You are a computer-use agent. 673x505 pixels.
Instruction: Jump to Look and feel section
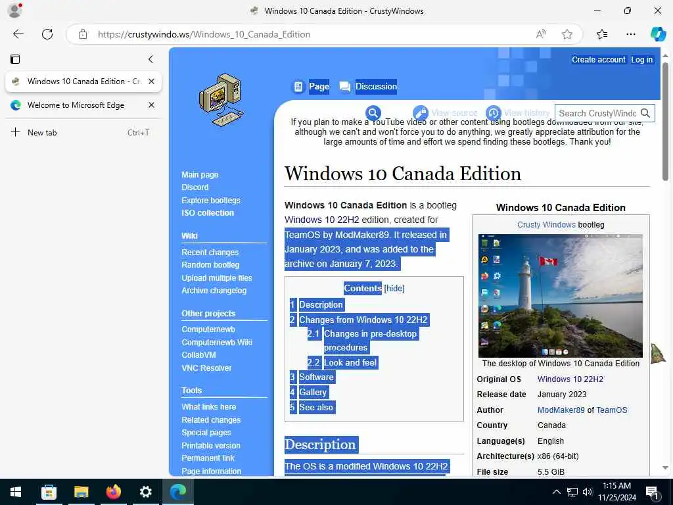point(350,362)
